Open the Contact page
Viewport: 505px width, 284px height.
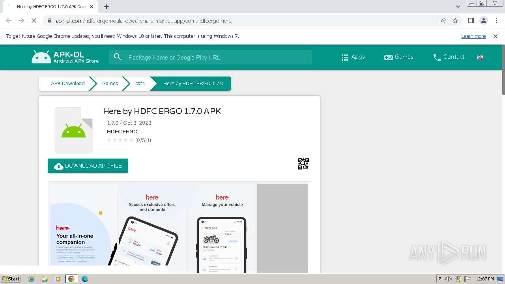point(449,57)
